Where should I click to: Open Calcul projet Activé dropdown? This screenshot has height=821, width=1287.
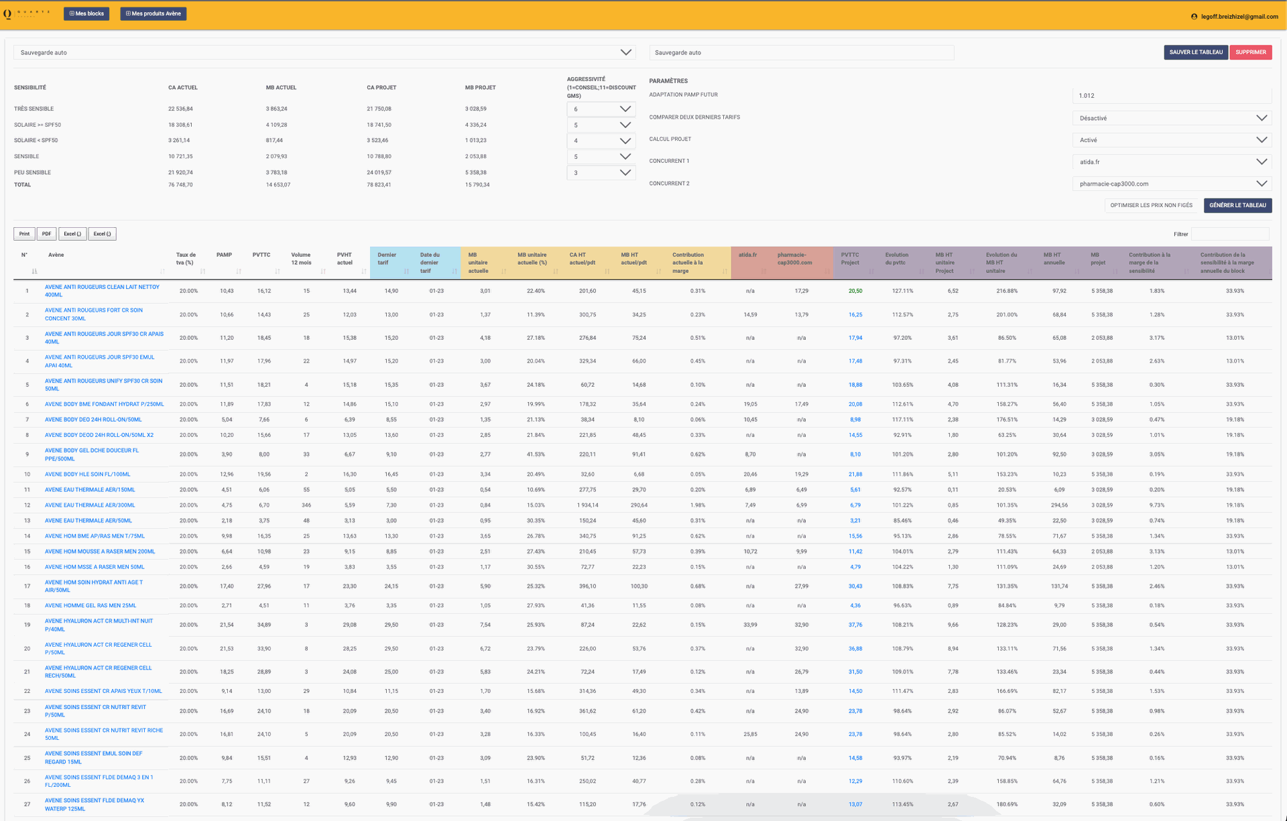pos(1172,140)
